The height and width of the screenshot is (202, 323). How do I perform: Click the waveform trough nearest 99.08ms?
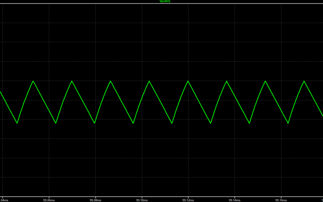95,123
